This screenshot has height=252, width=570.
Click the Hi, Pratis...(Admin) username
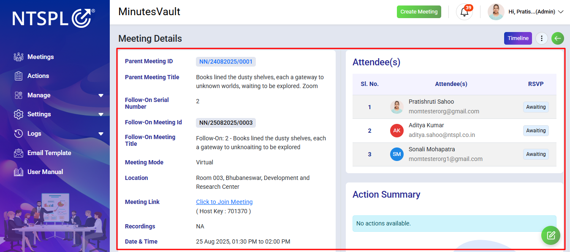532,12
